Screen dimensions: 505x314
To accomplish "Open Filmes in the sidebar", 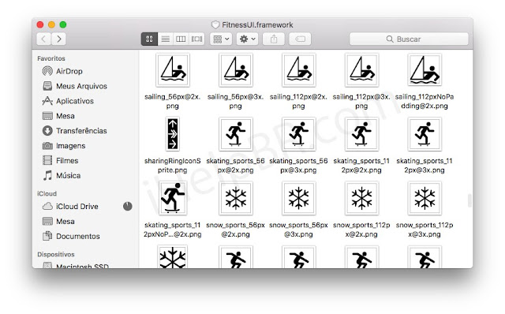I will coord(60,160).
